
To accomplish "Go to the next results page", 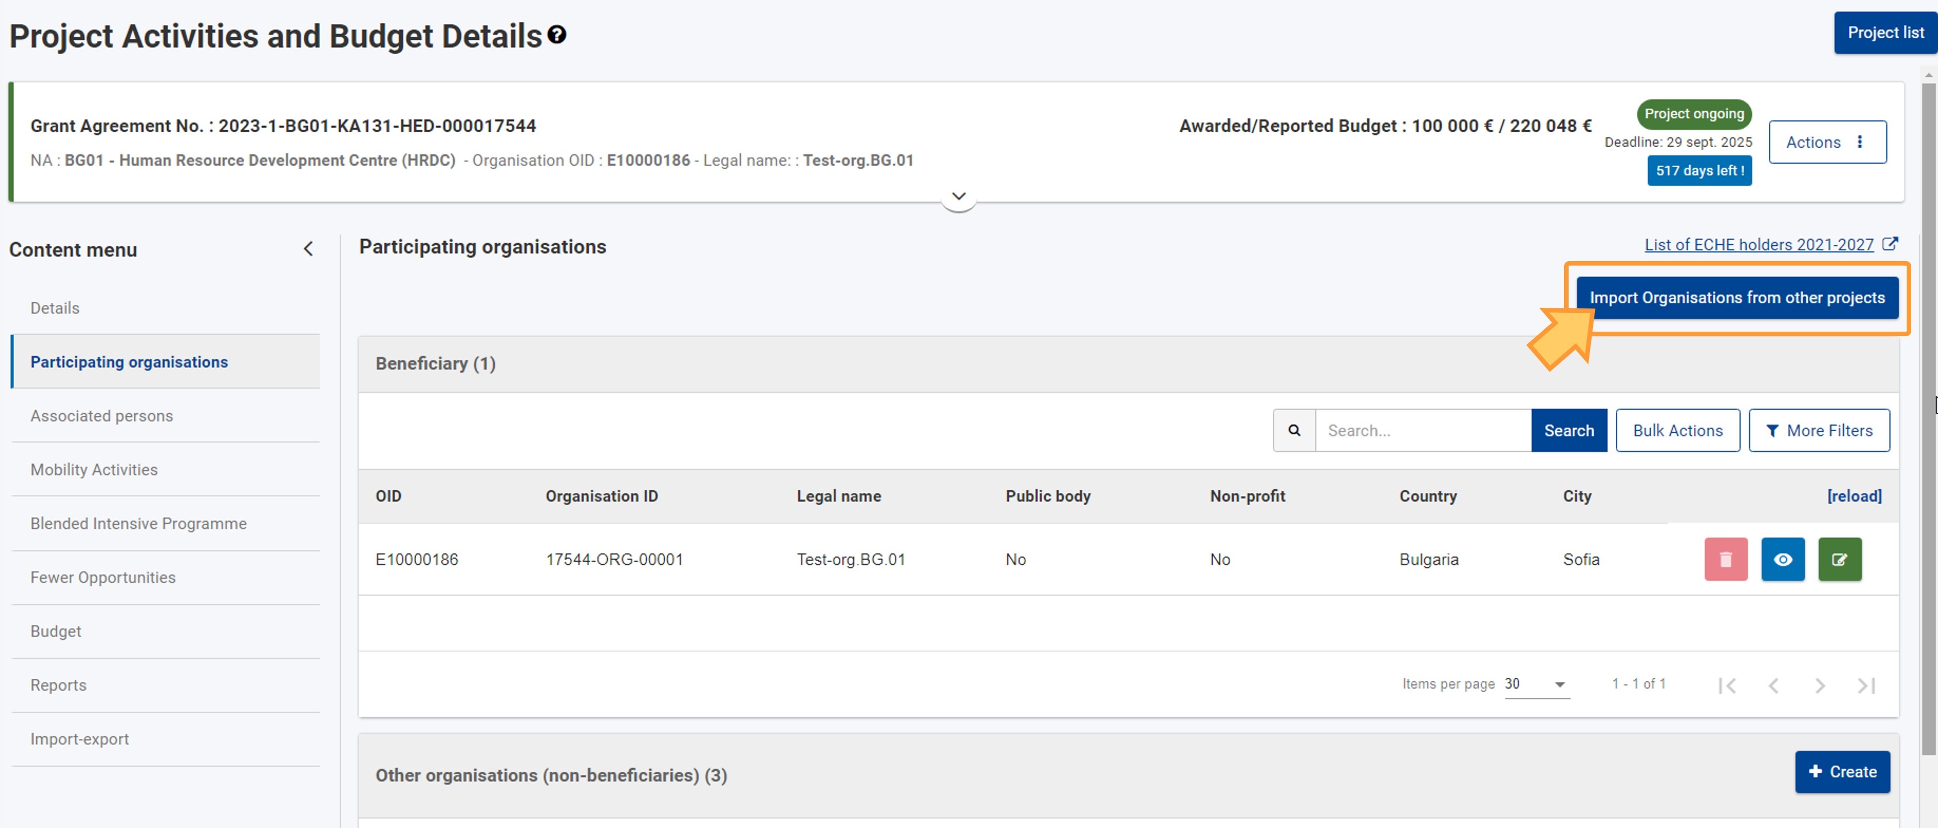I will pos(1819,685).
